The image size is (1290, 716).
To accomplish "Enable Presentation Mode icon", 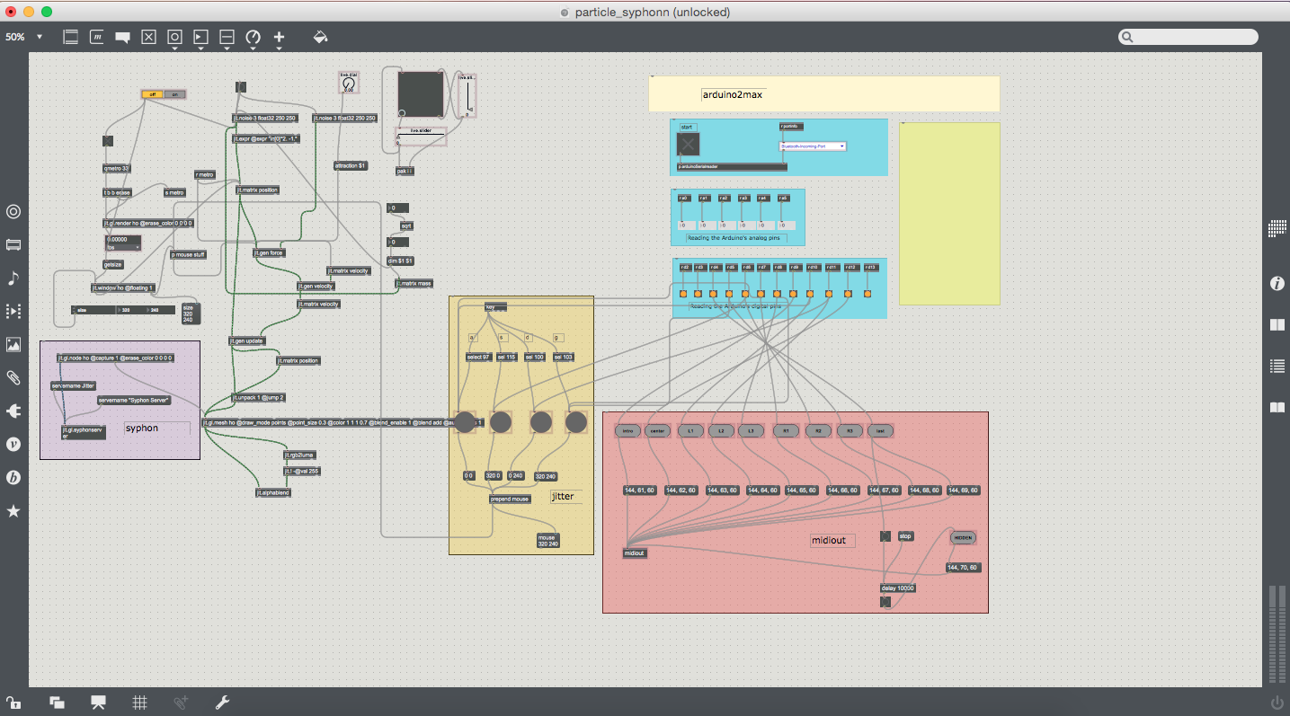I will pos(99,702).
